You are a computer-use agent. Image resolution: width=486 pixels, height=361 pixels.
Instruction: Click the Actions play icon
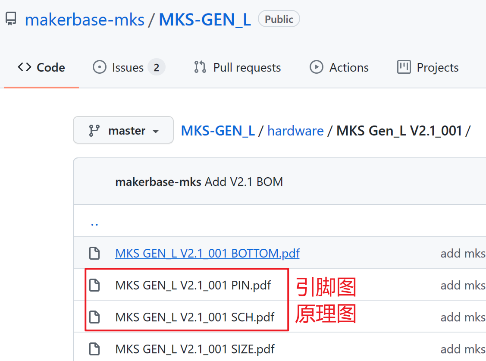(x=316, y=67)
